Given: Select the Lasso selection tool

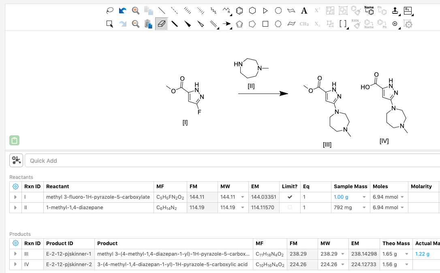Looking at the screenshot, I should pyautogui.click(x=109, y=11).
